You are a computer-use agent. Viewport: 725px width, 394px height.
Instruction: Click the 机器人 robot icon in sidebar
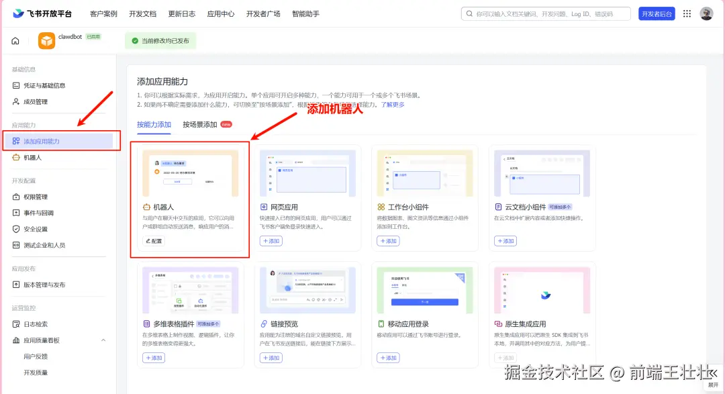pos(16,157)
